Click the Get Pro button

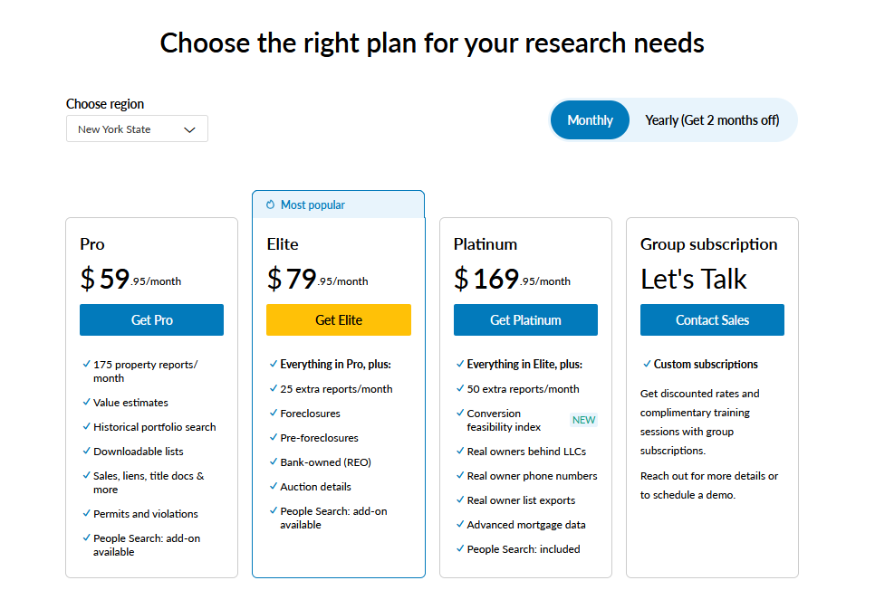point(152,320)
